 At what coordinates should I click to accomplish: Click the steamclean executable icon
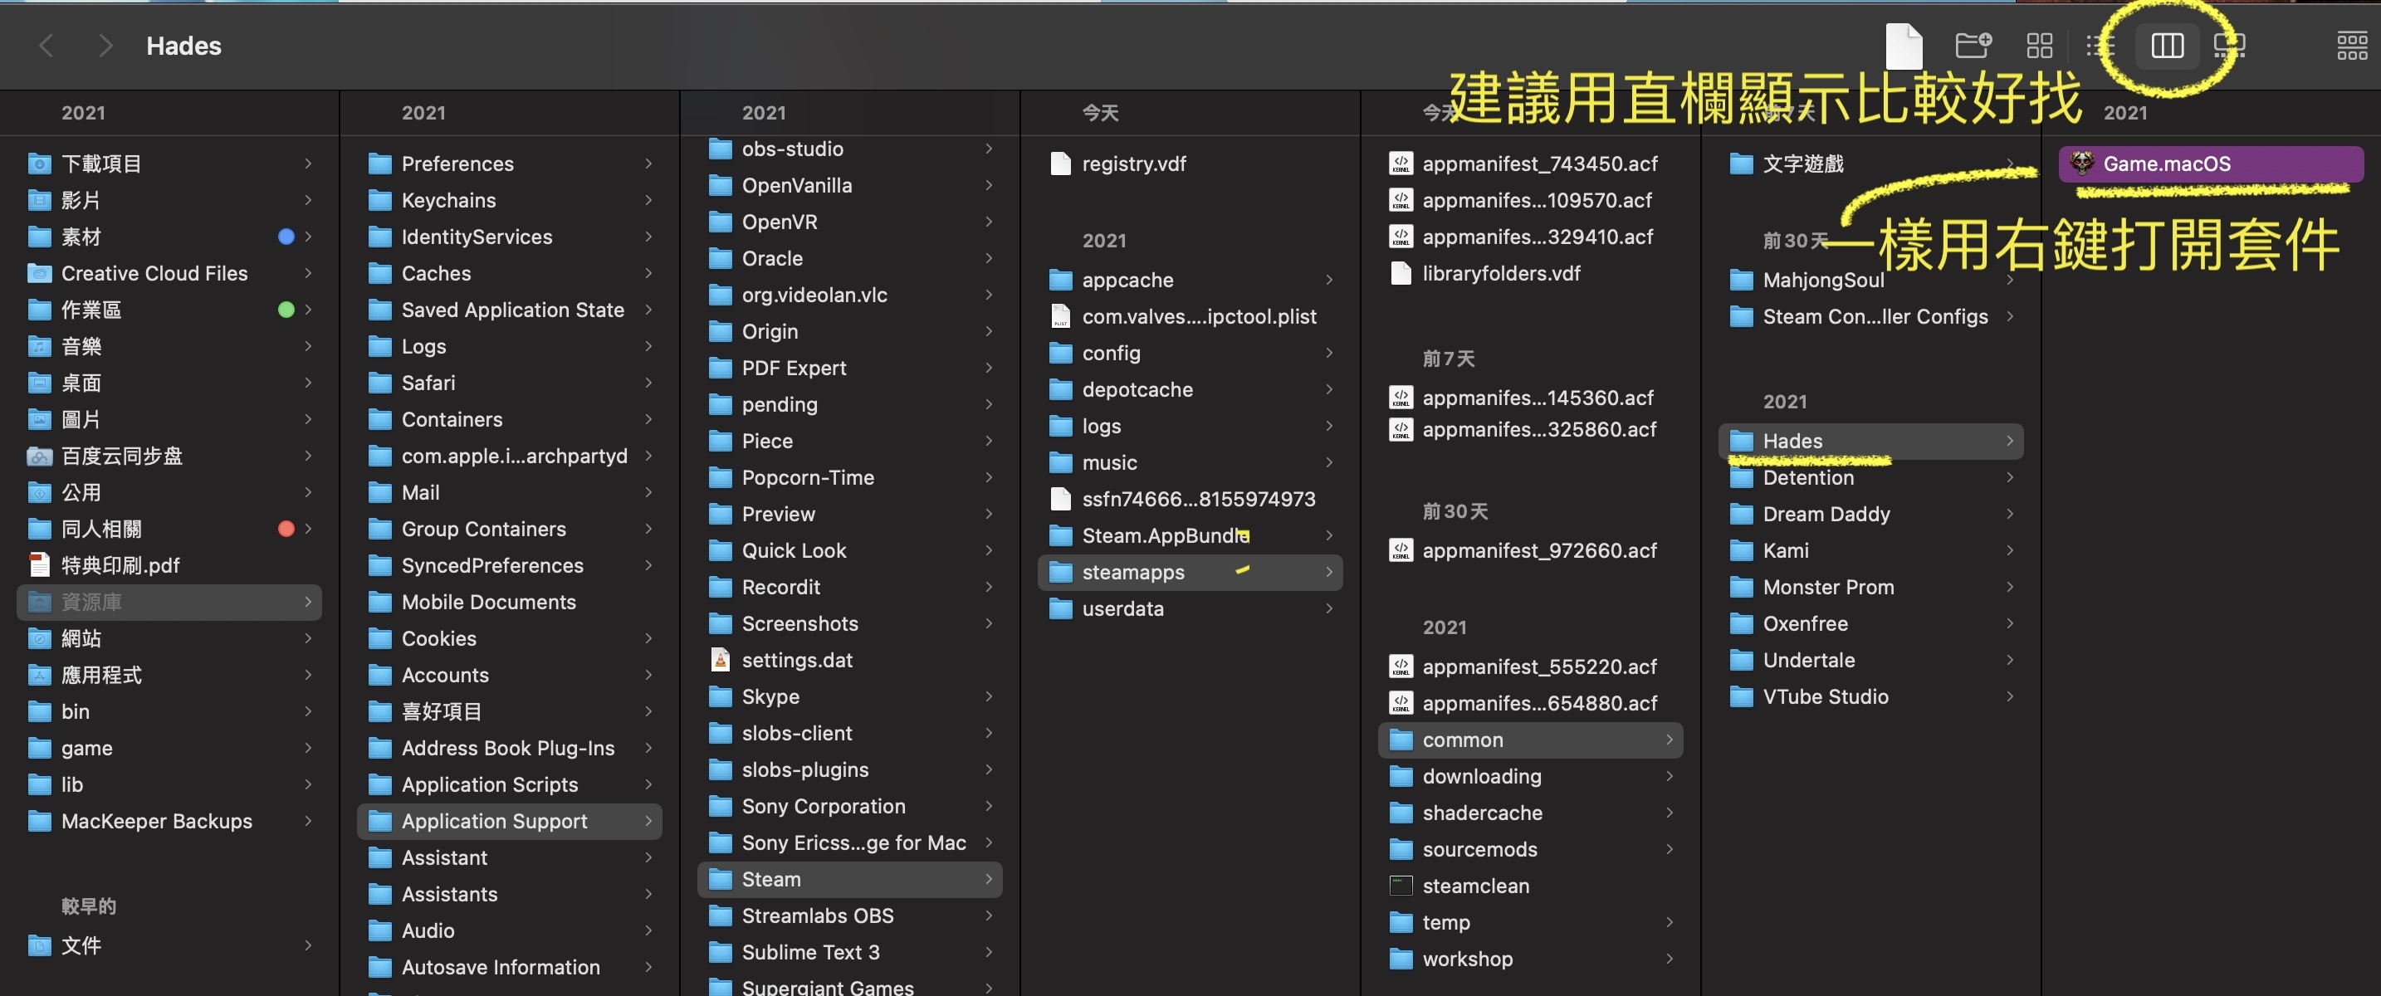point(1401,886)
